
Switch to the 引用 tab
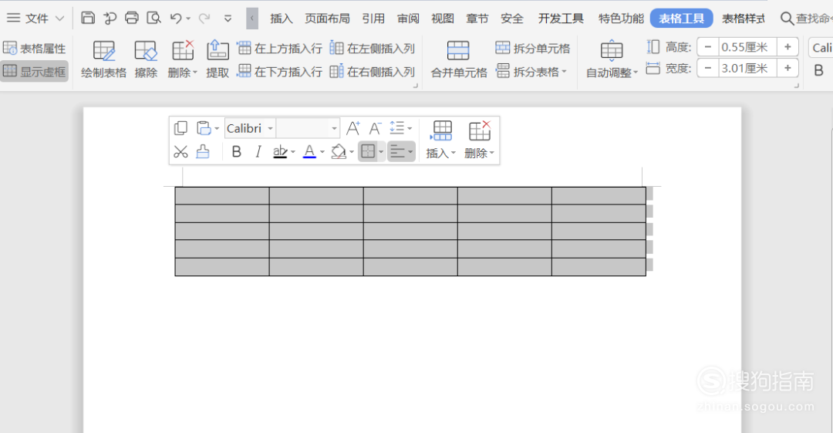click(x=373, y=19)
